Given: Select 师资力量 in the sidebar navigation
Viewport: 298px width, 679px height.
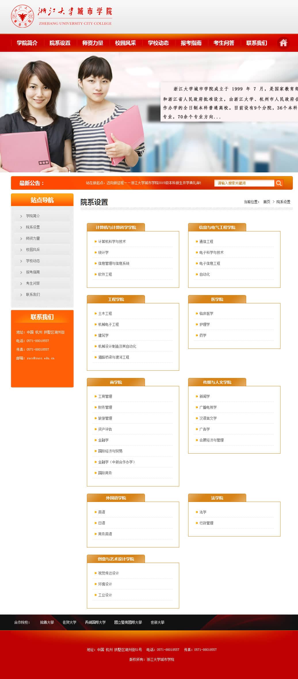Looking at the screenshot, I should tap(33, 238).
